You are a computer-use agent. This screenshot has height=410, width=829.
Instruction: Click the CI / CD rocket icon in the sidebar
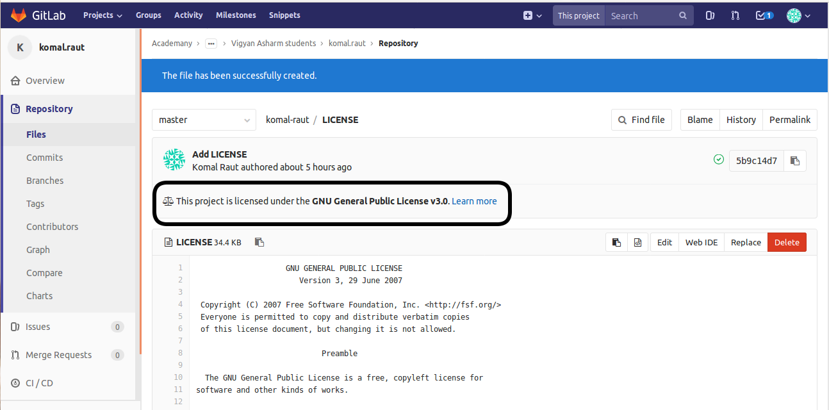(16, 383)
